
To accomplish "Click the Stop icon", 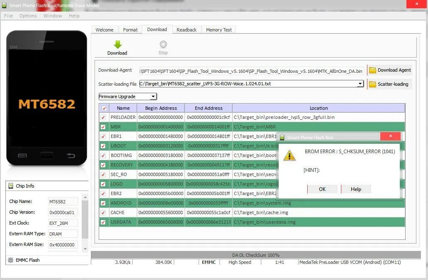I will point(163,44).
